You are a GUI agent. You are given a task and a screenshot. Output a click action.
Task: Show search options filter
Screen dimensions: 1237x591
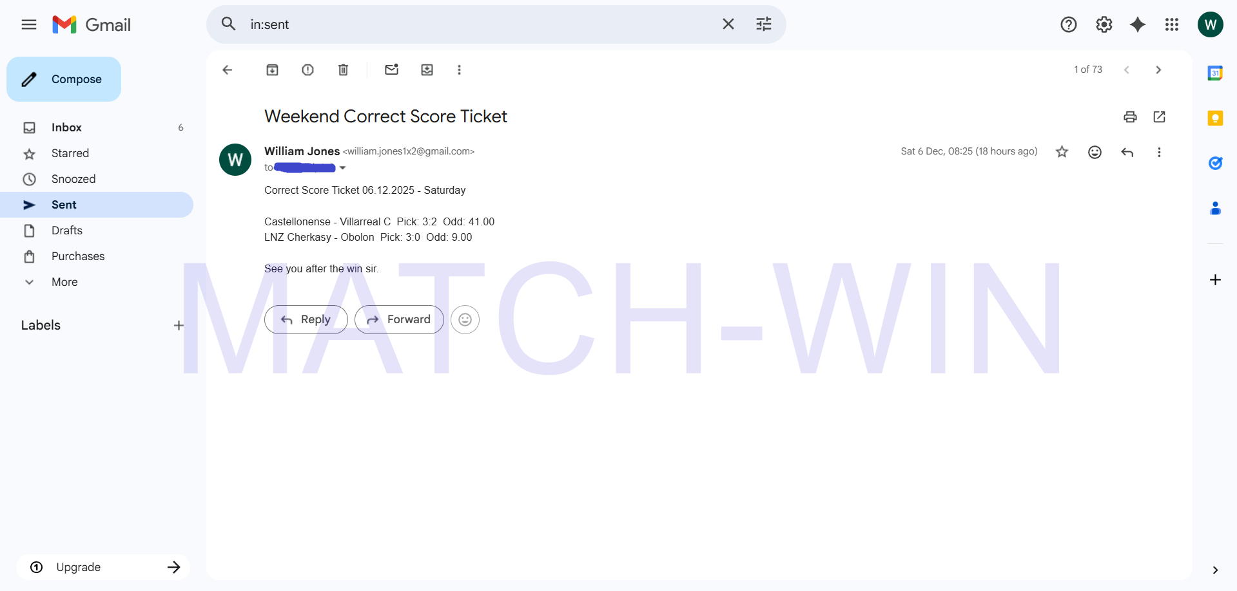(x=763, y=24)
